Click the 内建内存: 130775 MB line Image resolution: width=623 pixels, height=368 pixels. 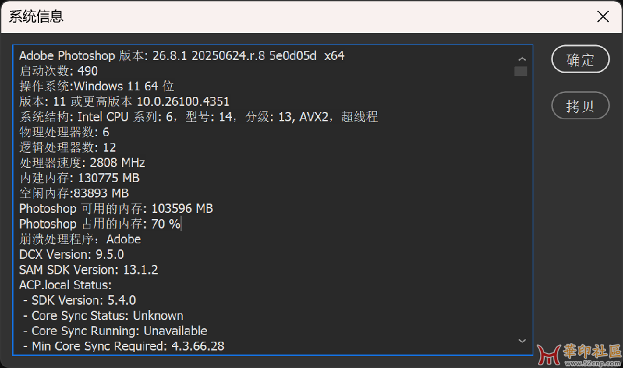tap(80, 178)
